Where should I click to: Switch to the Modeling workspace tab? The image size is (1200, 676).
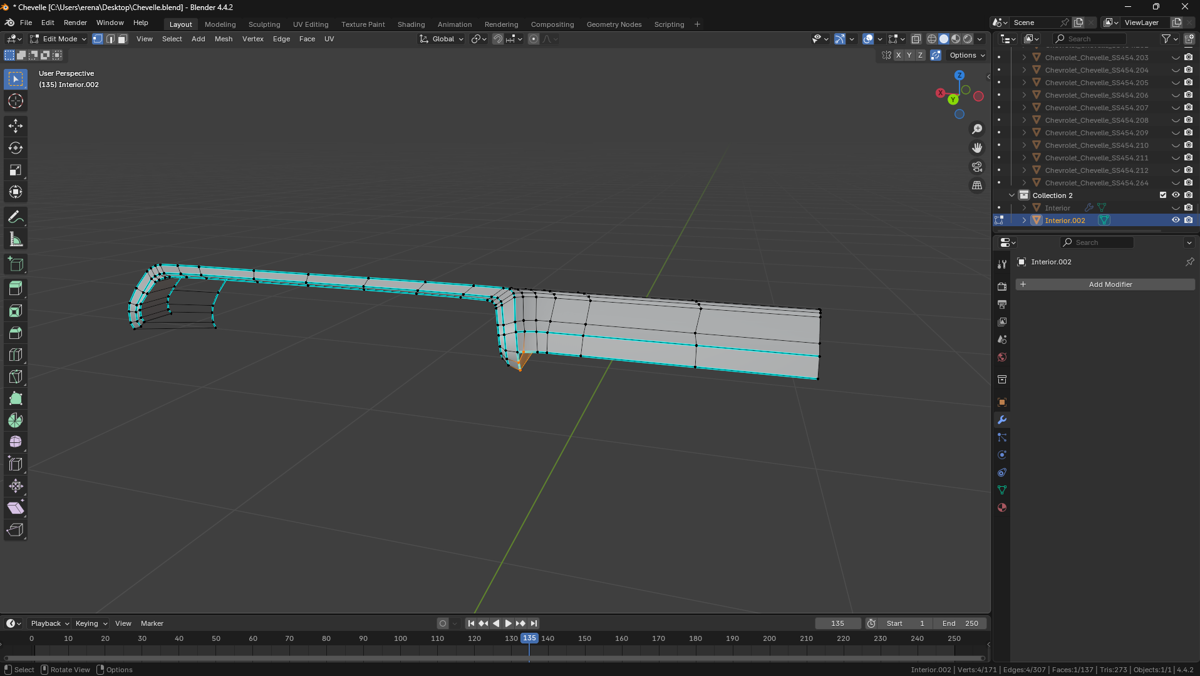pos(220,24)
